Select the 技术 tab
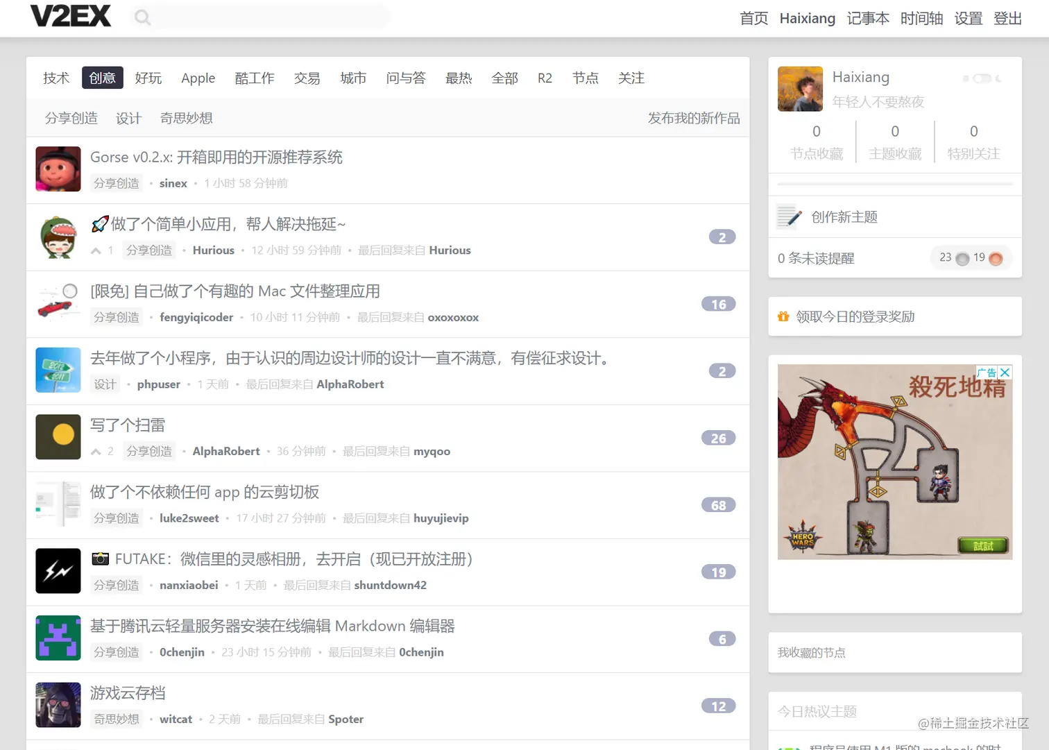 [56, 78]
